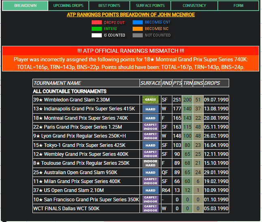Switch to the Breakdown tab
262x222 pixels.
[x=25, y=6]
